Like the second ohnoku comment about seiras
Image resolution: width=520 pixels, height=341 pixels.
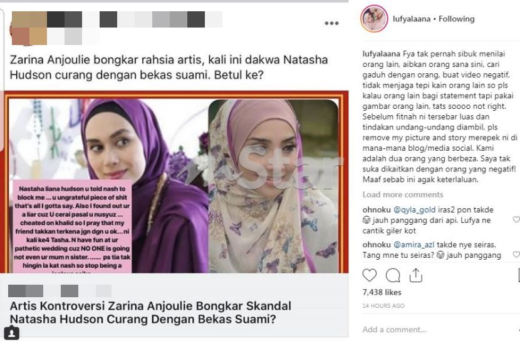[x=516, y=254]
